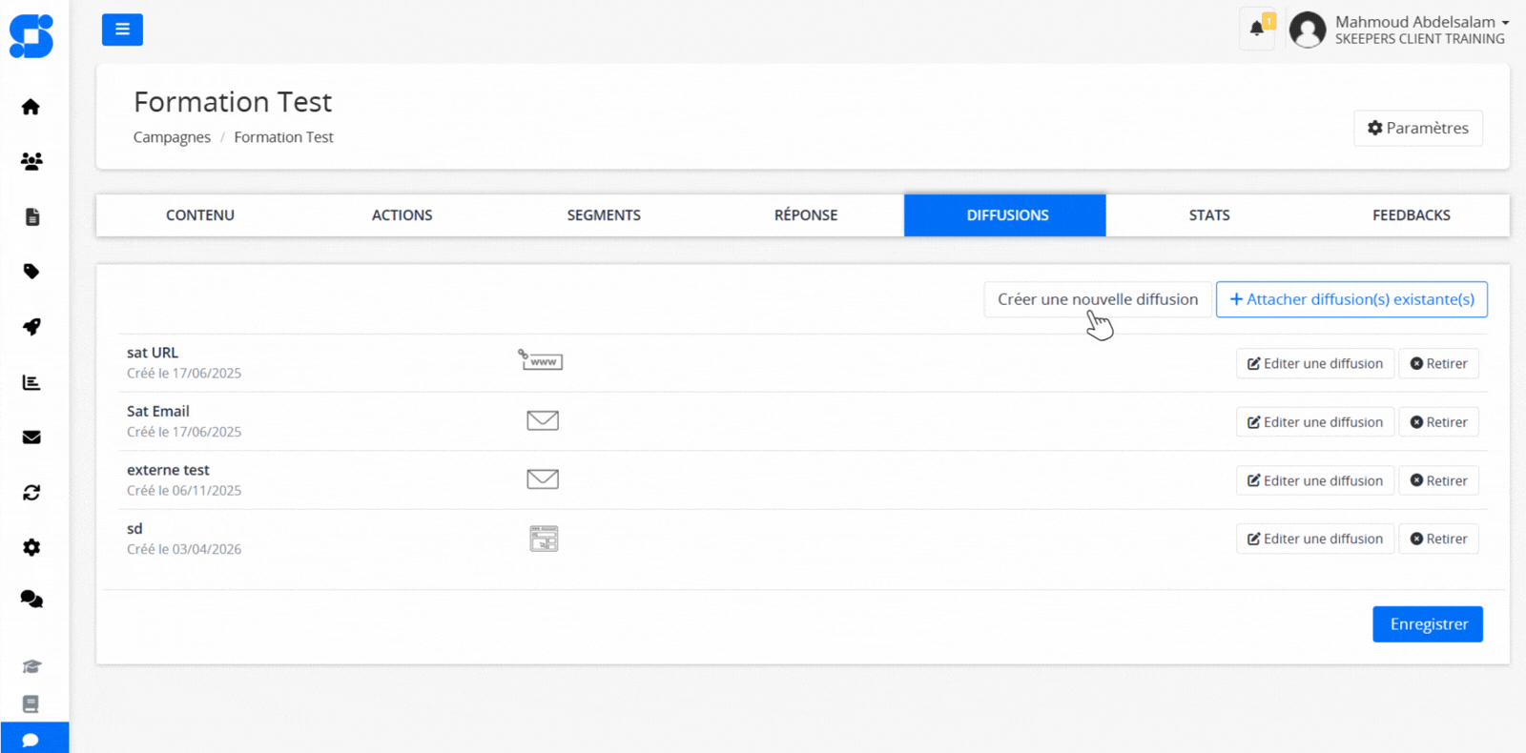Remove the sat URL diffusion with Retirer

tap(1438, 364)
